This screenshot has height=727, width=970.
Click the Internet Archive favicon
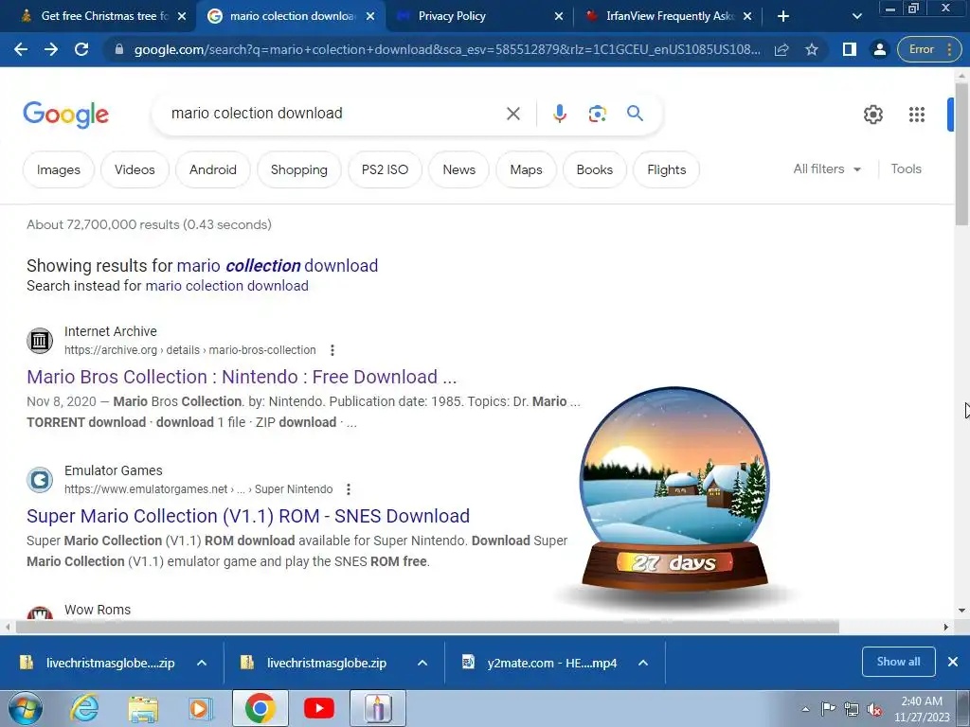coord(40,341)
